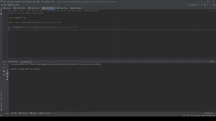Open the Project tool window sidebar tab
Viewport: 216px width, 121px height.
[1, 11]
